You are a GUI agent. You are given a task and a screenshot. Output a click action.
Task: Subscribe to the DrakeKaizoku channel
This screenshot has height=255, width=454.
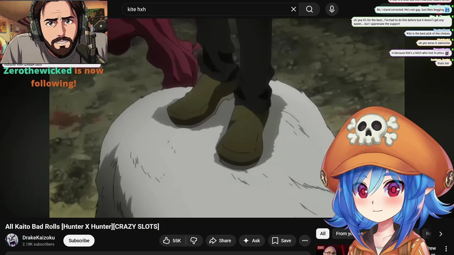pyautogui.click(x=79, y=240)
